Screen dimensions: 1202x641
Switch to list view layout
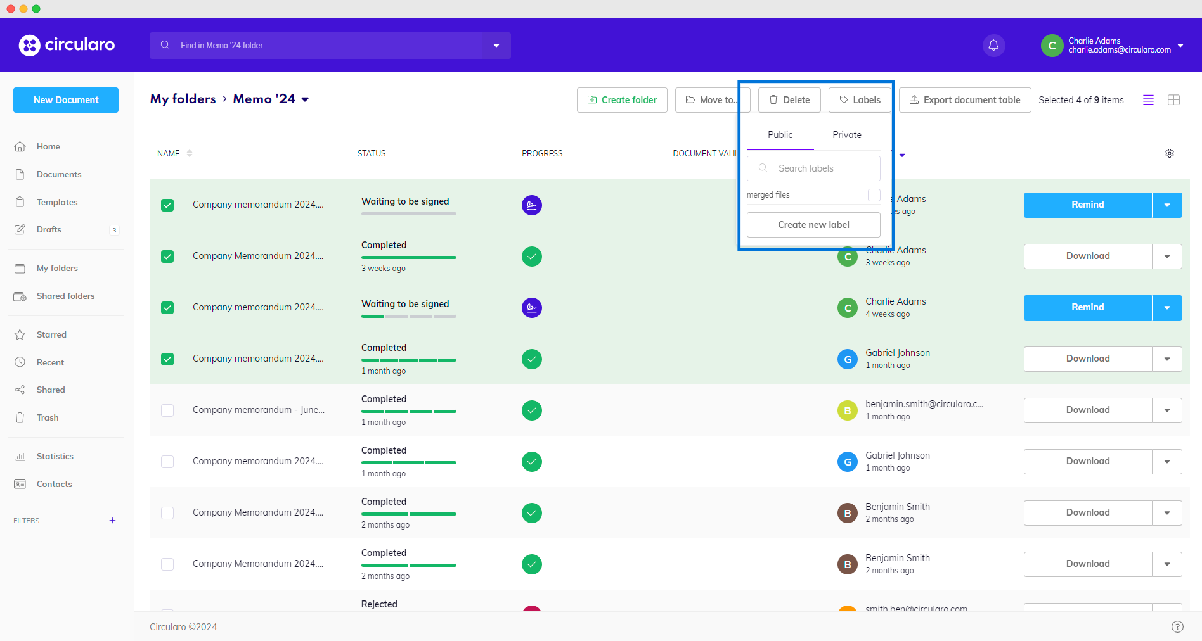tap(1148, 100)
